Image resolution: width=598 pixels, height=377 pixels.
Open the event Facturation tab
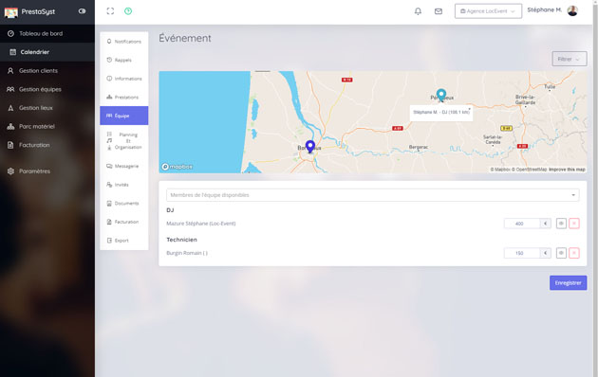pyautogui.click(x=124, y=222)
